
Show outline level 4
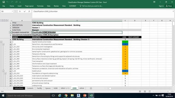pos(7,20)
